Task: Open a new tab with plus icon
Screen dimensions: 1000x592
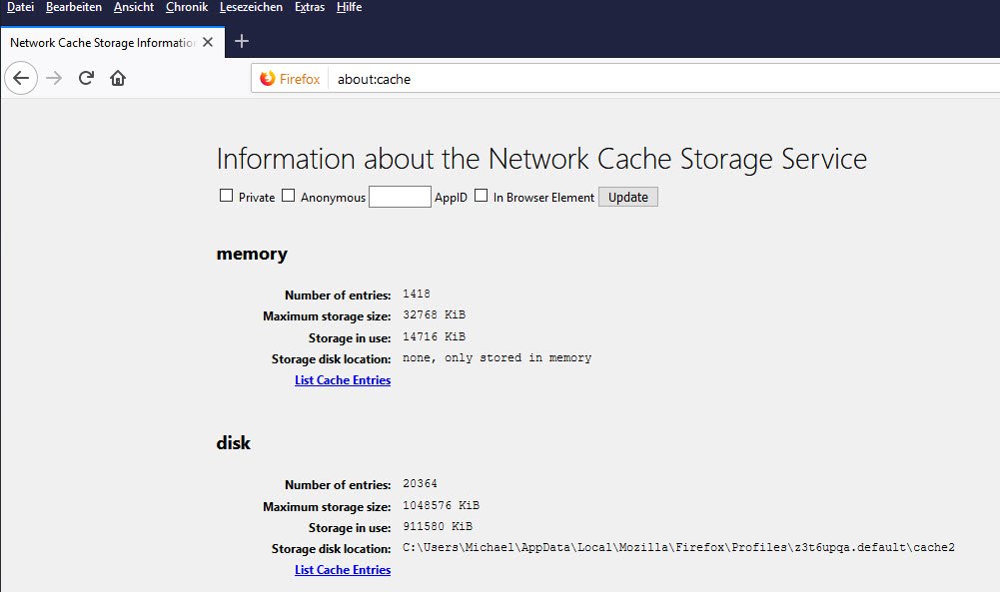Action: tap(241, 42)
